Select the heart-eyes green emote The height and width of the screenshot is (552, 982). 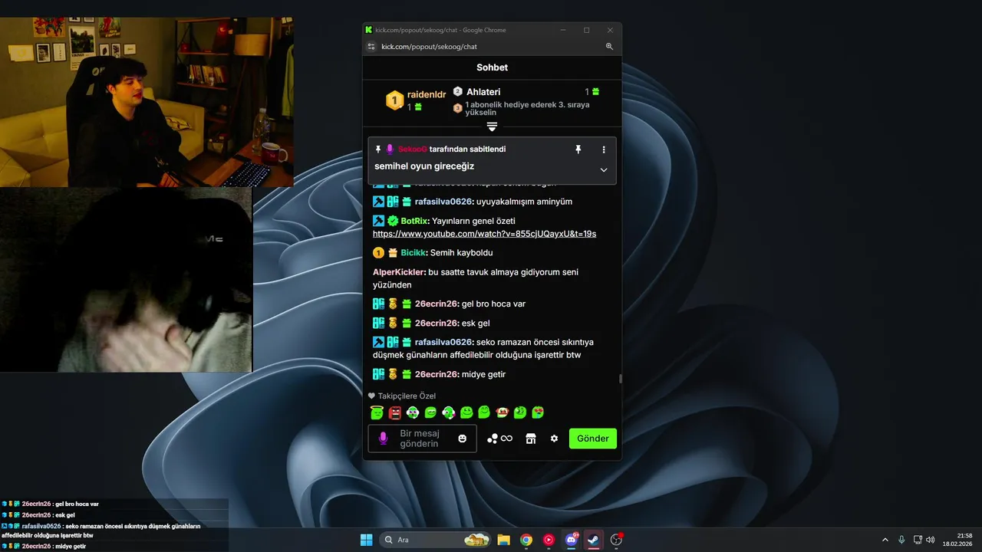[x=538, y=412]
